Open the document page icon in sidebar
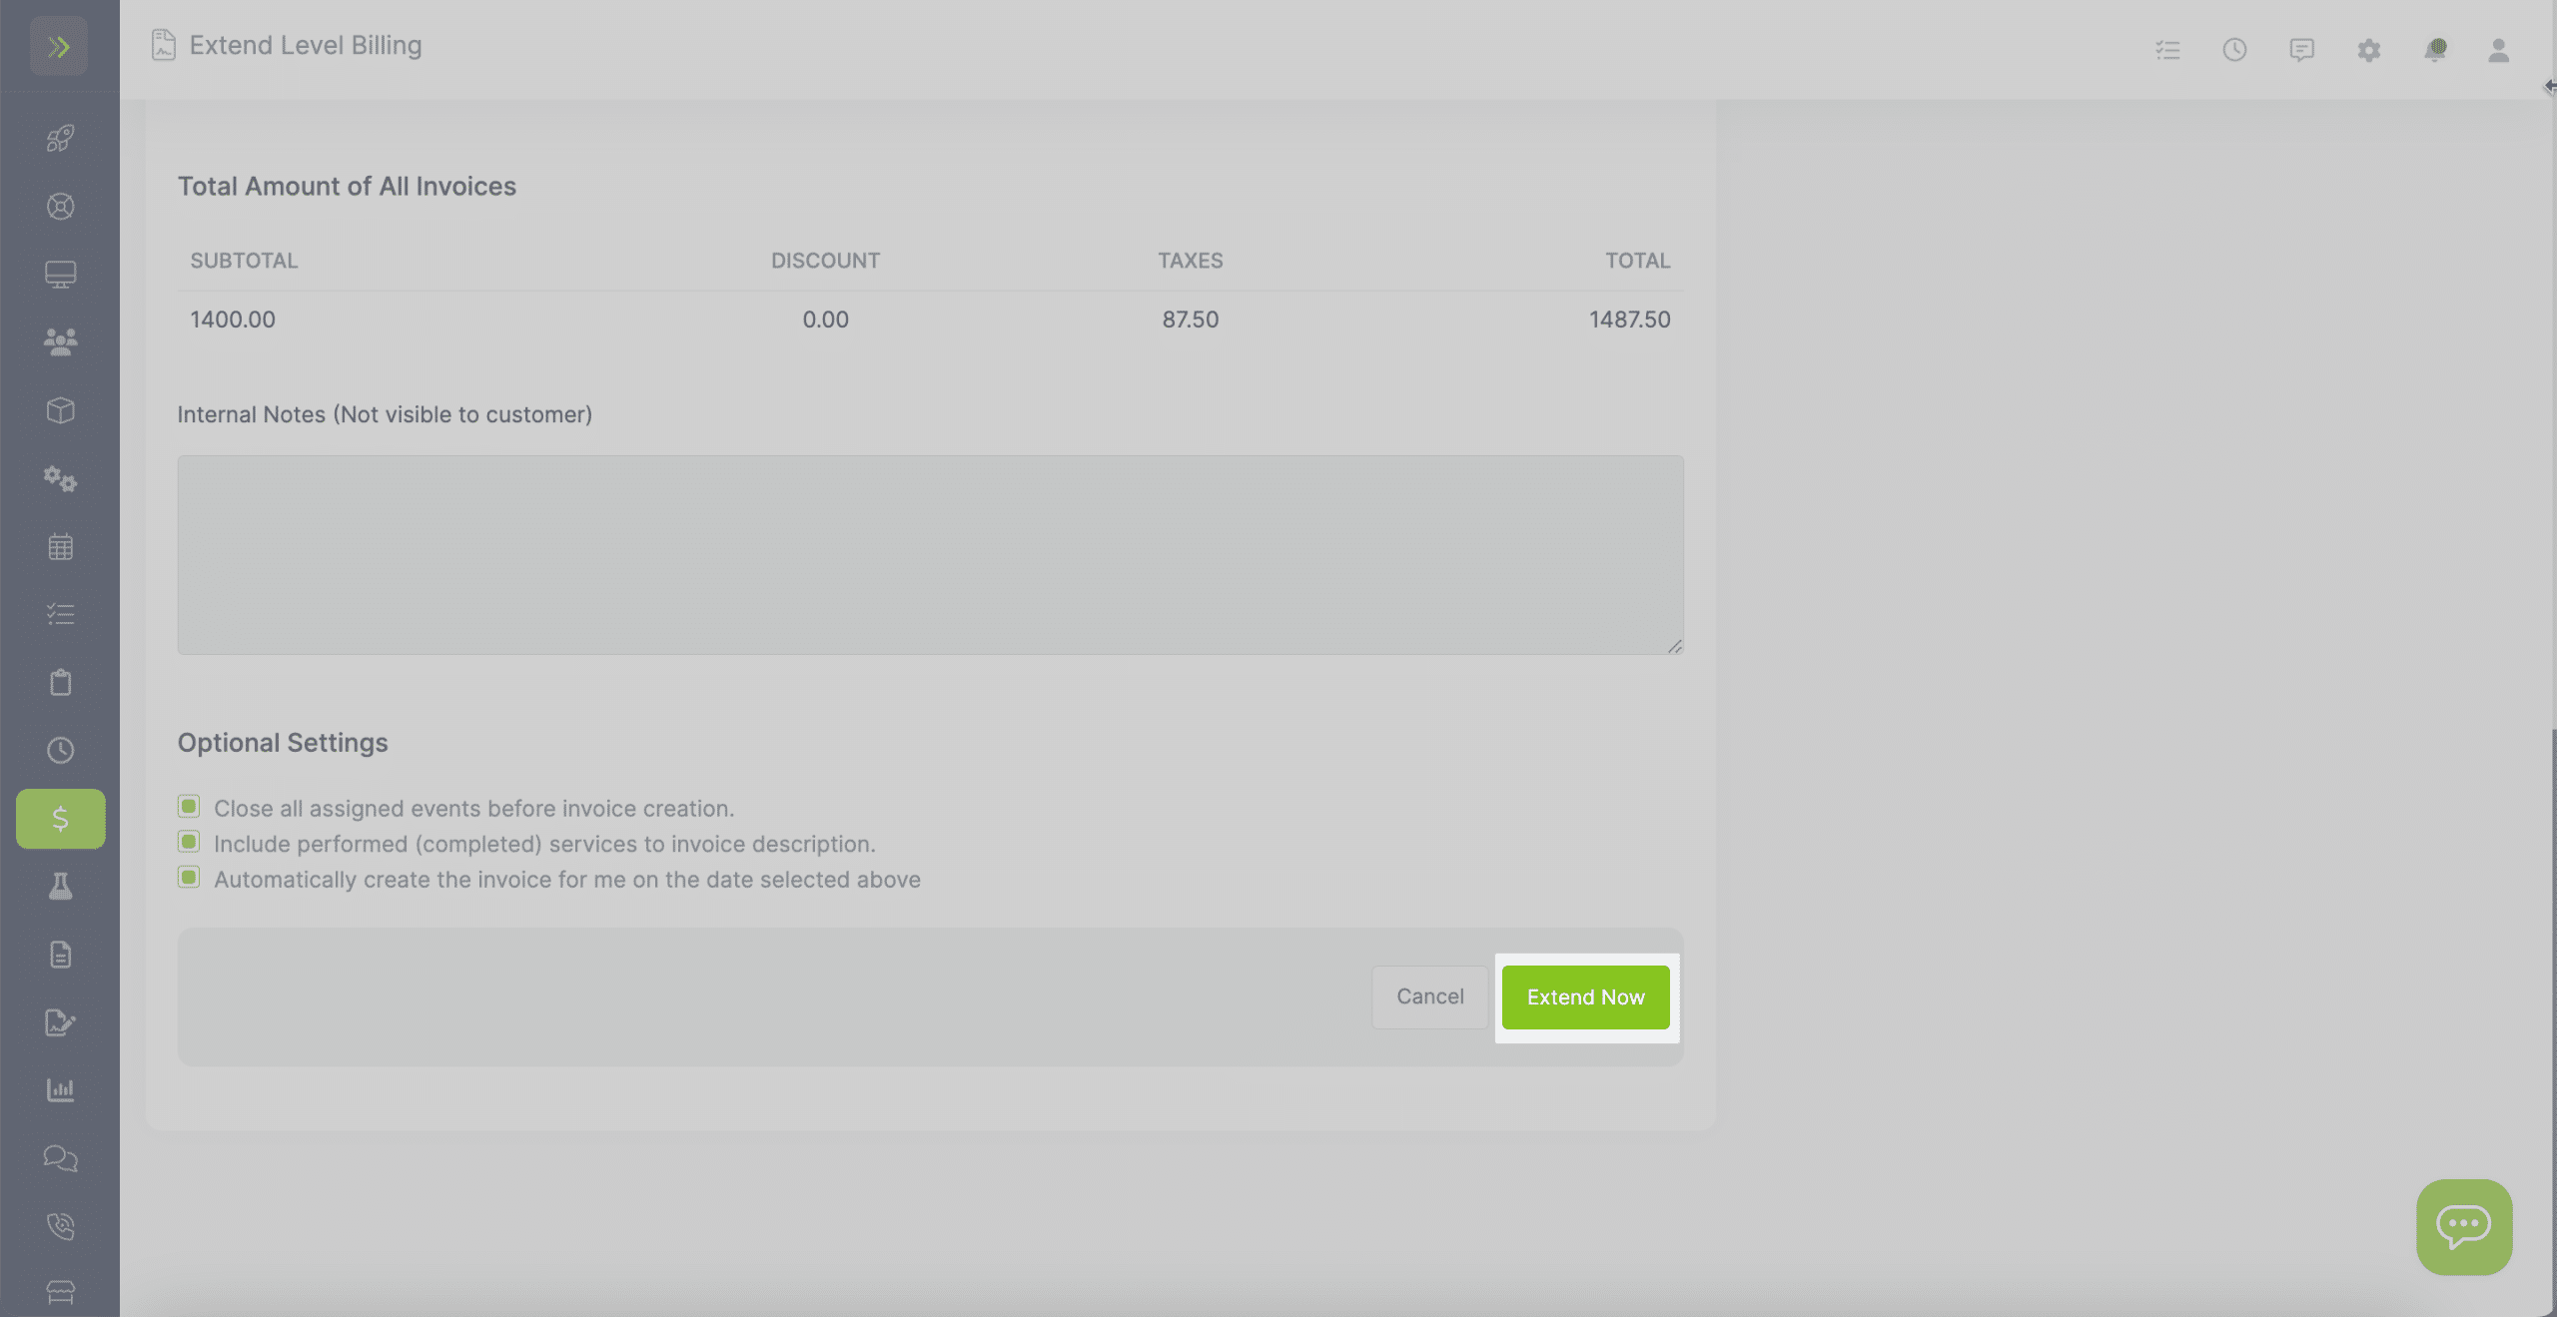 pyautogui.click(x=60, y=955)
